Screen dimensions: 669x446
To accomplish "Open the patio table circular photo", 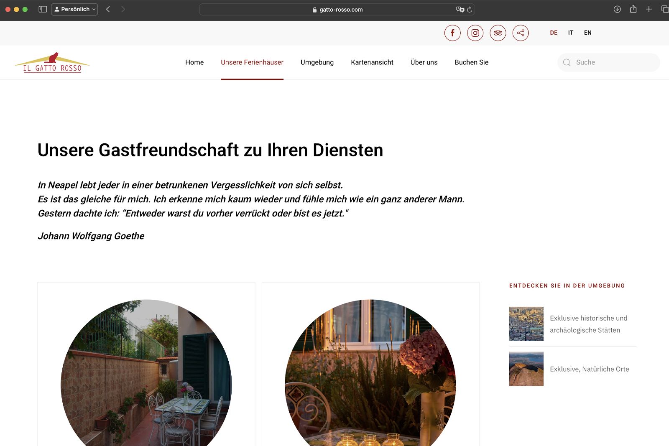I will tap(146, 373).
